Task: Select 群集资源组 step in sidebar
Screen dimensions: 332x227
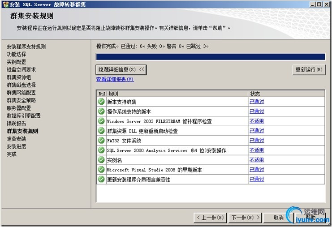Action: [19, 77]
